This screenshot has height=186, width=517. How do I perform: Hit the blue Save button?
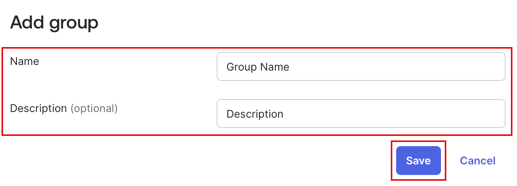tap(418, 161)
